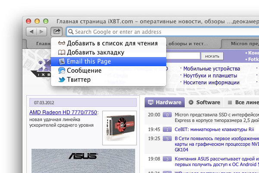Open the Share button in toolbar
The width and height of the screenshot is (259, 173).
(57, 32)
